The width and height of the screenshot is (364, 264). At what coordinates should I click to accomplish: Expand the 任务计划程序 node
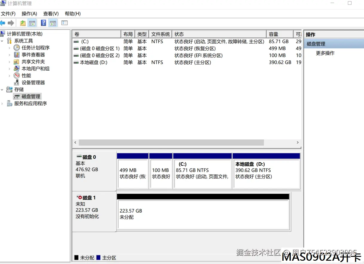[x=9, y=48]
